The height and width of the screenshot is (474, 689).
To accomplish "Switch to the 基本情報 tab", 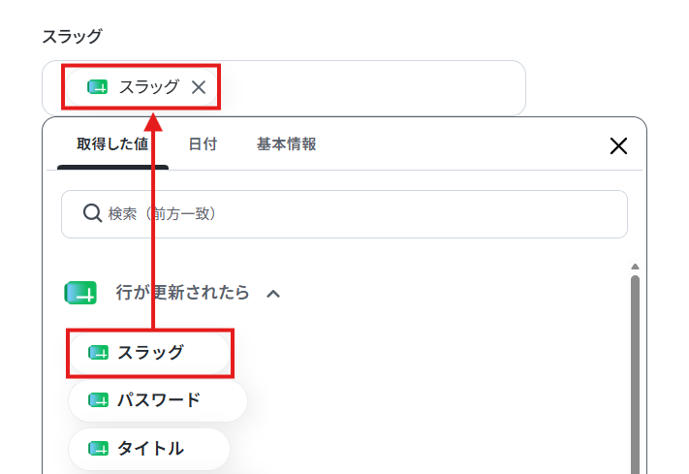I will [286, 143].
